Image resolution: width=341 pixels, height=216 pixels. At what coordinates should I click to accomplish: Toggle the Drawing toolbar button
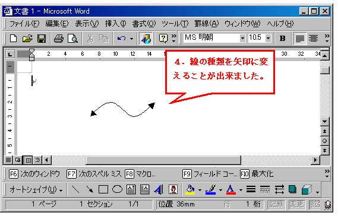146,39
